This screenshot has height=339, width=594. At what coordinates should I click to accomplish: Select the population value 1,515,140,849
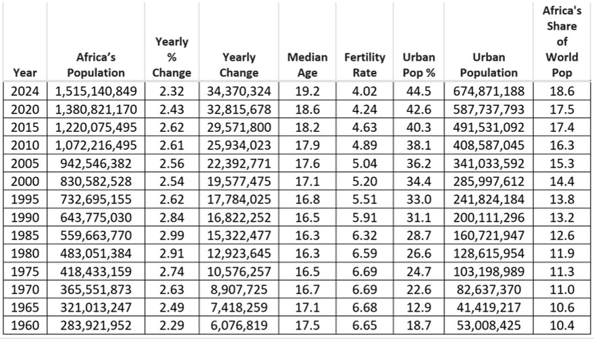pos(96,91)
